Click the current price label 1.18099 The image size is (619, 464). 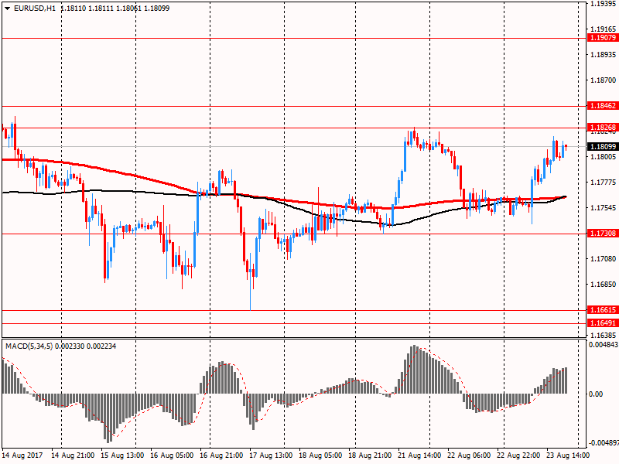click(603, 147)
